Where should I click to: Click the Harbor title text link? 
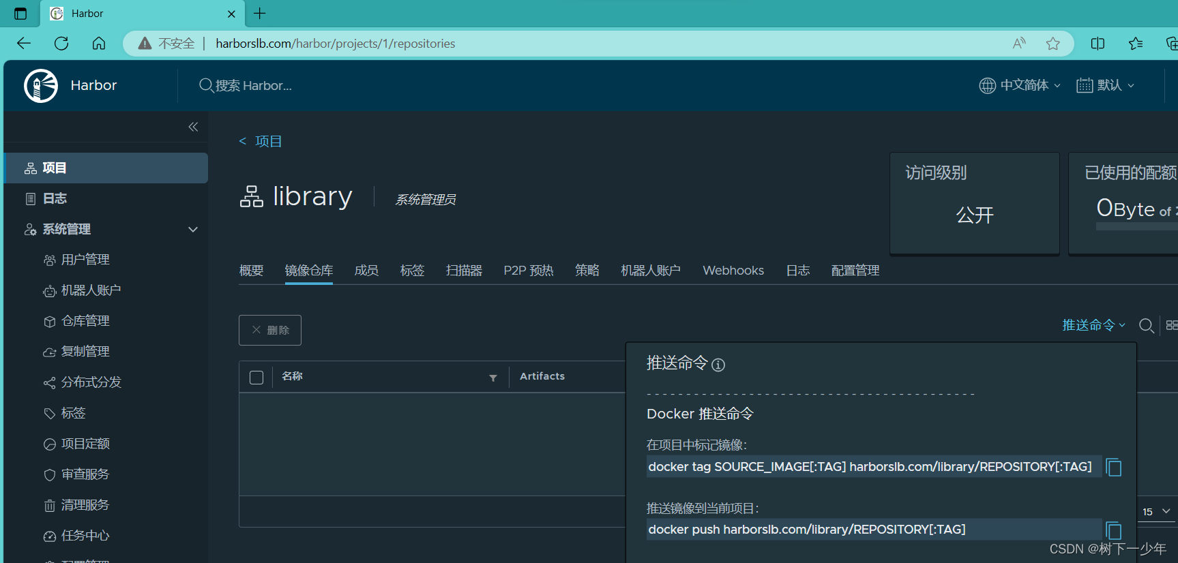click(x=93, y=85)
